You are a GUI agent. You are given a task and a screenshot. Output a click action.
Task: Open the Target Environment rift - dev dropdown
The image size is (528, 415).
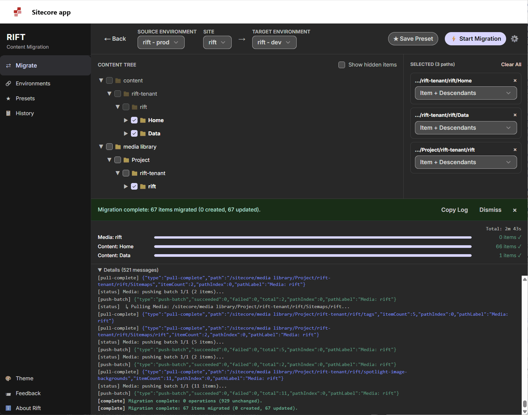274,42
